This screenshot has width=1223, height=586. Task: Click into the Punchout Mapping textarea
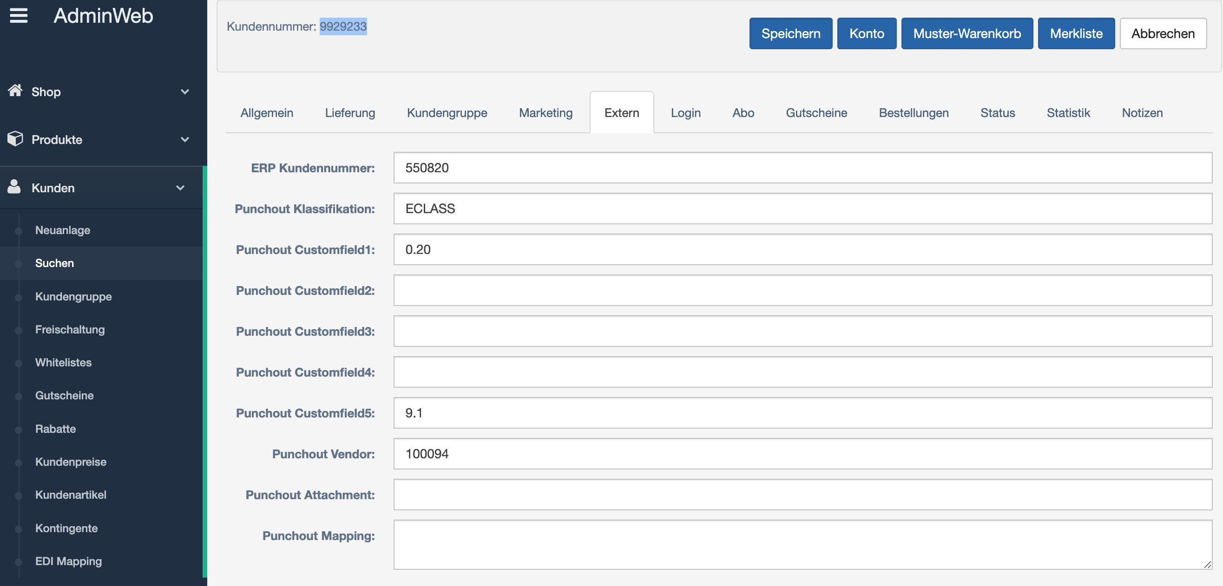coord(802,545)
